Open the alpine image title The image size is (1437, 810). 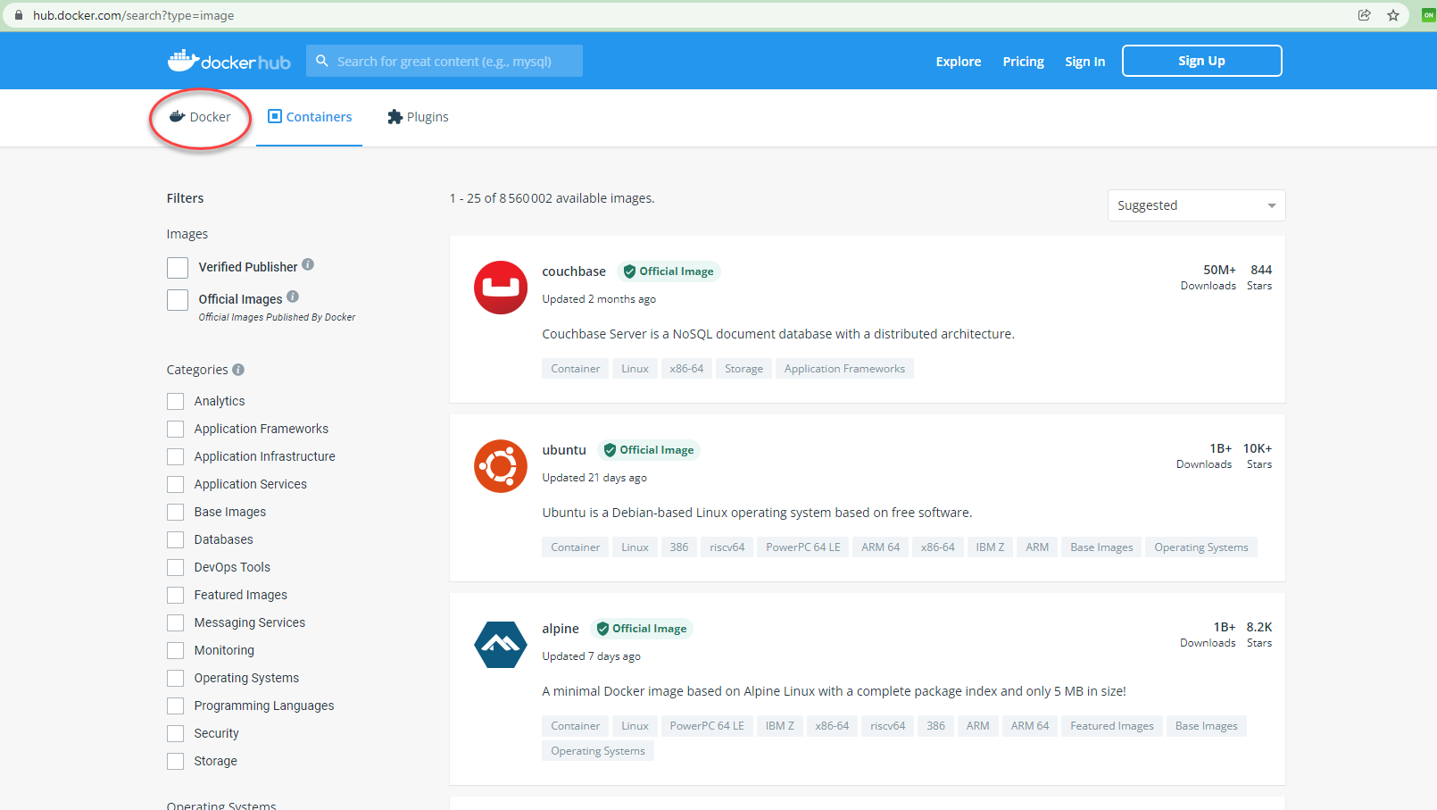pos(561,629)
